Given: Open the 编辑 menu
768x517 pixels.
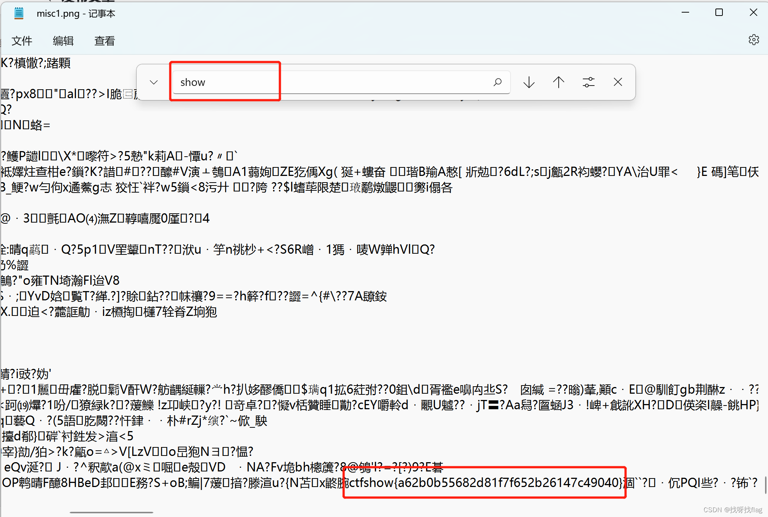Looking at the screenshot, I should click(63, 41).
